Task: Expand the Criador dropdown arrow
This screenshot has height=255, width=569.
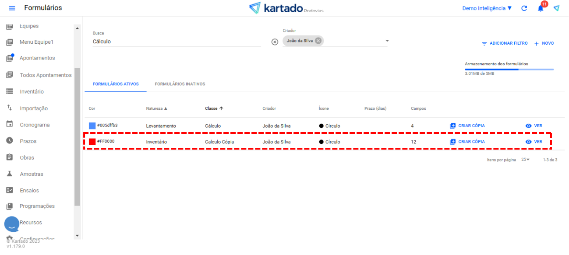Action: [387, 41]
